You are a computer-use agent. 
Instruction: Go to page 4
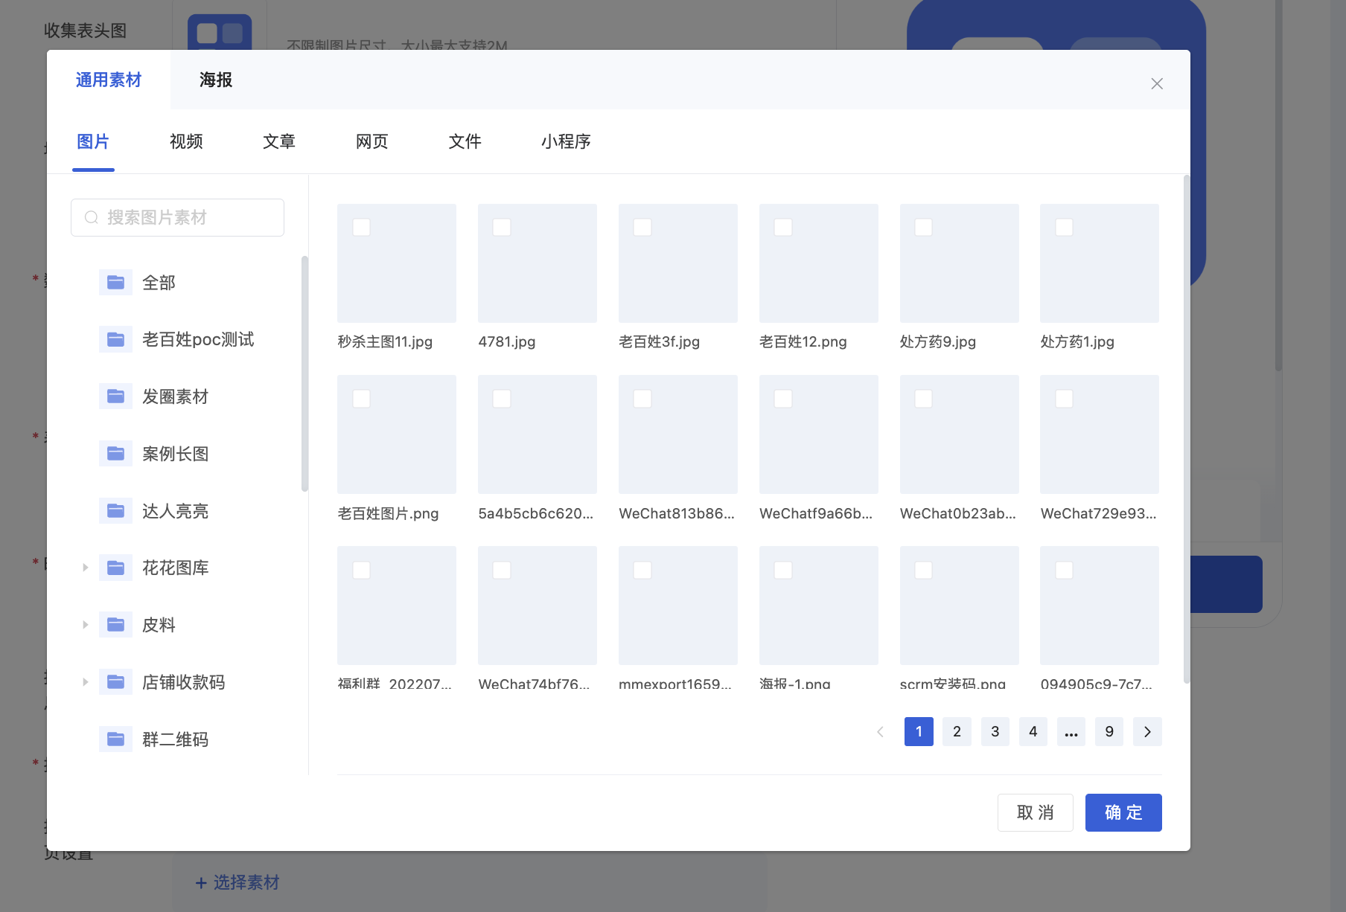click(1033, 732)
